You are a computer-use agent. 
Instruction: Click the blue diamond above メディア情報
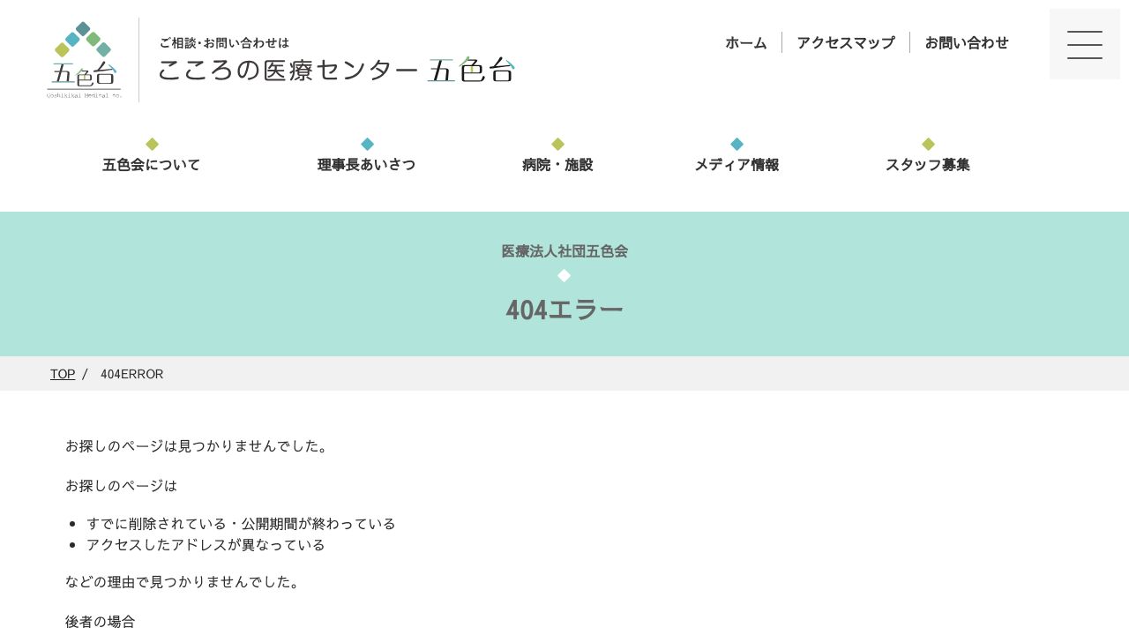coord(736,144)
